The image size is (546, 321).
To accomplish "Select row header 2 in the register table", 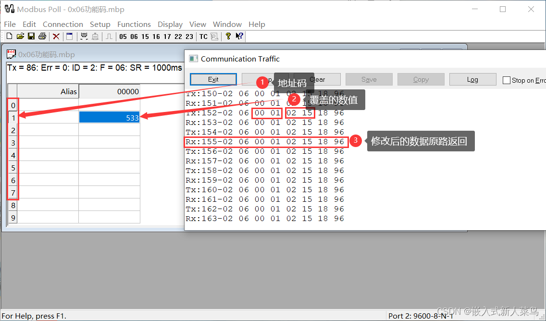I will pos(13,130).
